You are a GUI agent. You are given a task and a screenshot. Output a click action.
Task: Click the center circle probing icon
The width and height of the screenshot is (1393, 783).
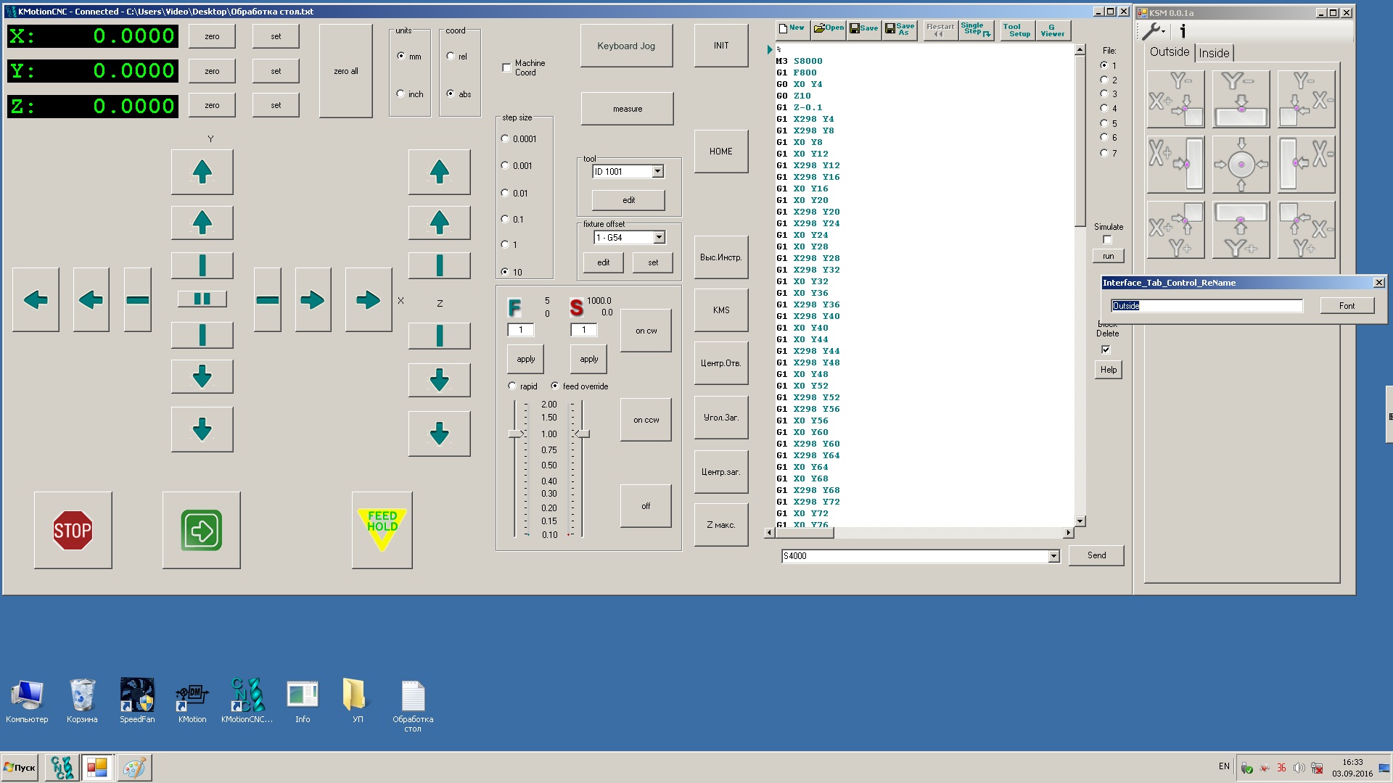tap(1241, 165)
